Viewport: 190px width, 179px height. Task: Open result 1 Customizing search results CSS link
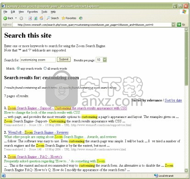click(67, 108)
